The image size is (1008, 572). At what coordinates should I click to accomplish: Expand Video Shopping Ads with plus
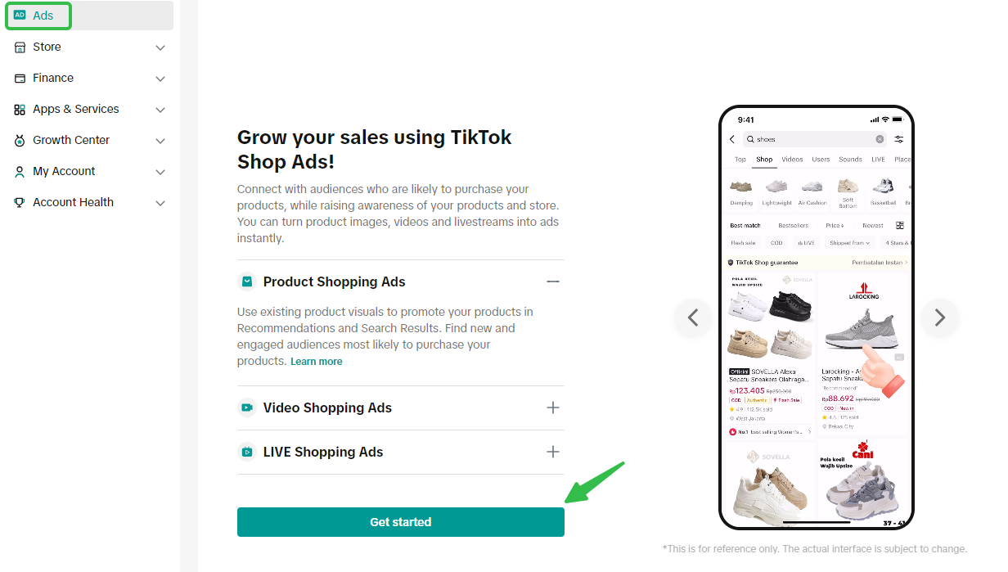553,408
